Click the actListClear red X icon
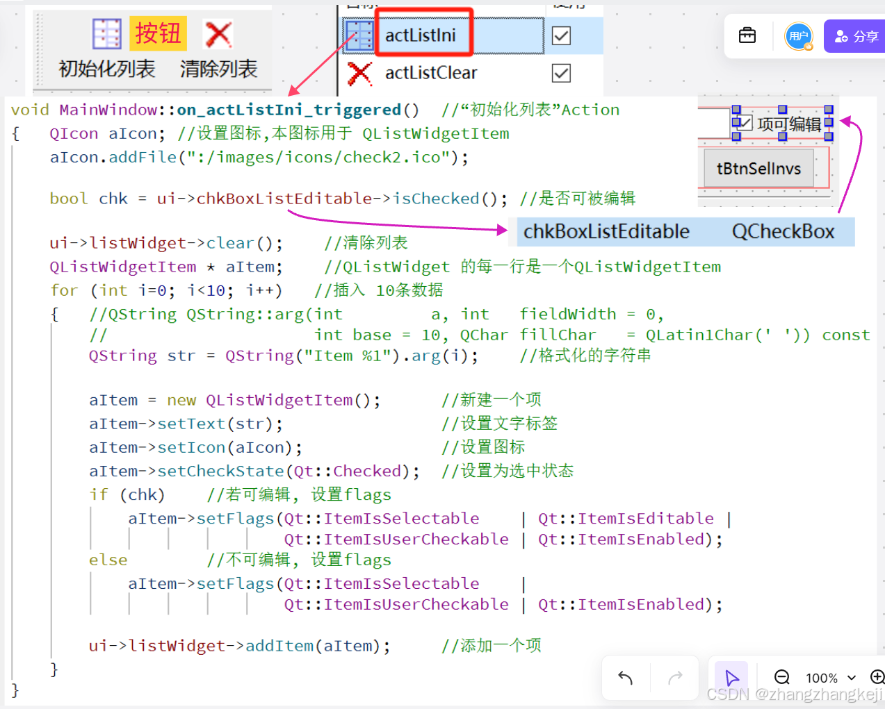885x709 pixels. tap(359, 73)
